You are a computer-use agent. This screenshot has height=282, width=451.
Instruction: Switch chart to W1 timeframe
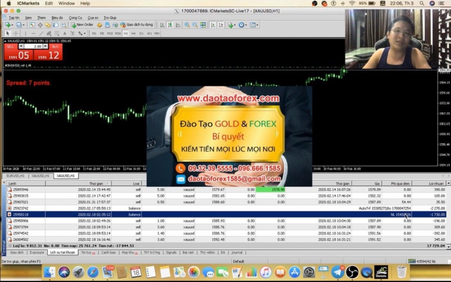pos(149,33)
